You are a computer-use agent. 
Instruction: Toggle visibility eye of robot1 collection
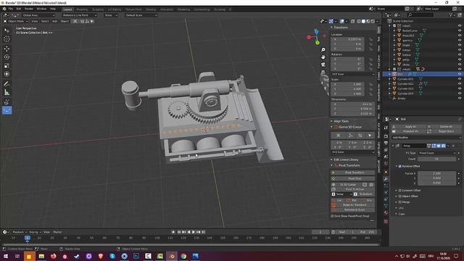460,26
